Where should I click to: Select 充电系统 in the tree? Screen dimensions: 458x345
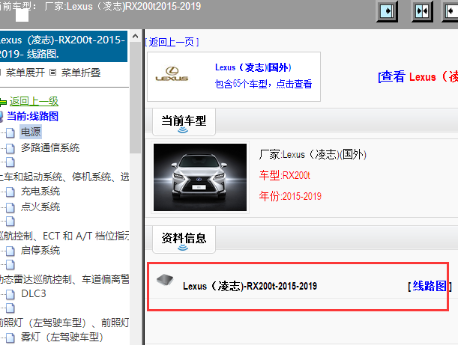tap(40, 191)
